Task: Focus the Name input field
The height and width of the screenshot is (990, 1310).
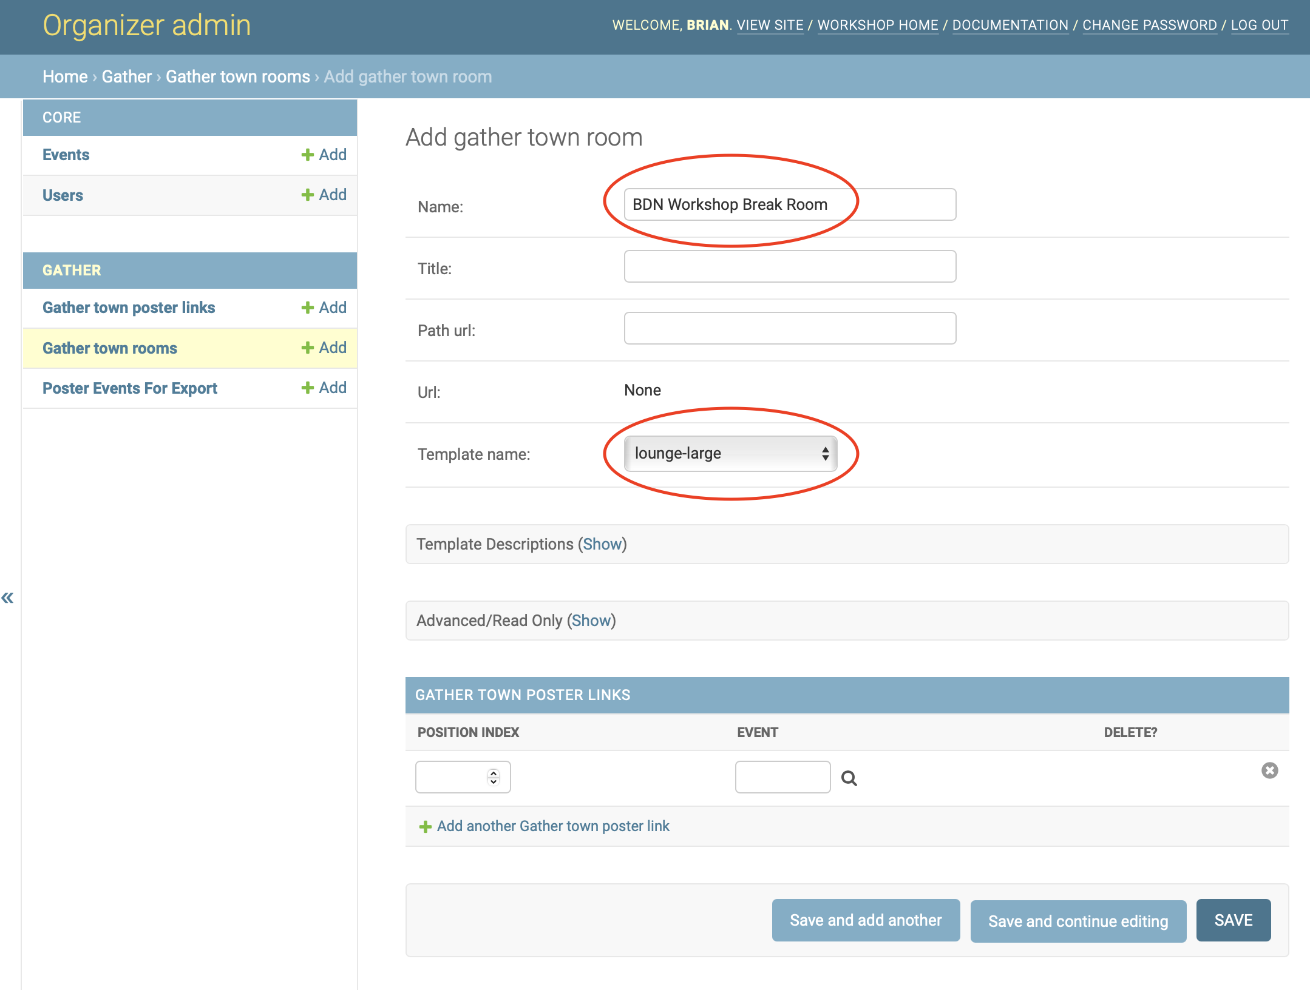Action: pos(790,204)
